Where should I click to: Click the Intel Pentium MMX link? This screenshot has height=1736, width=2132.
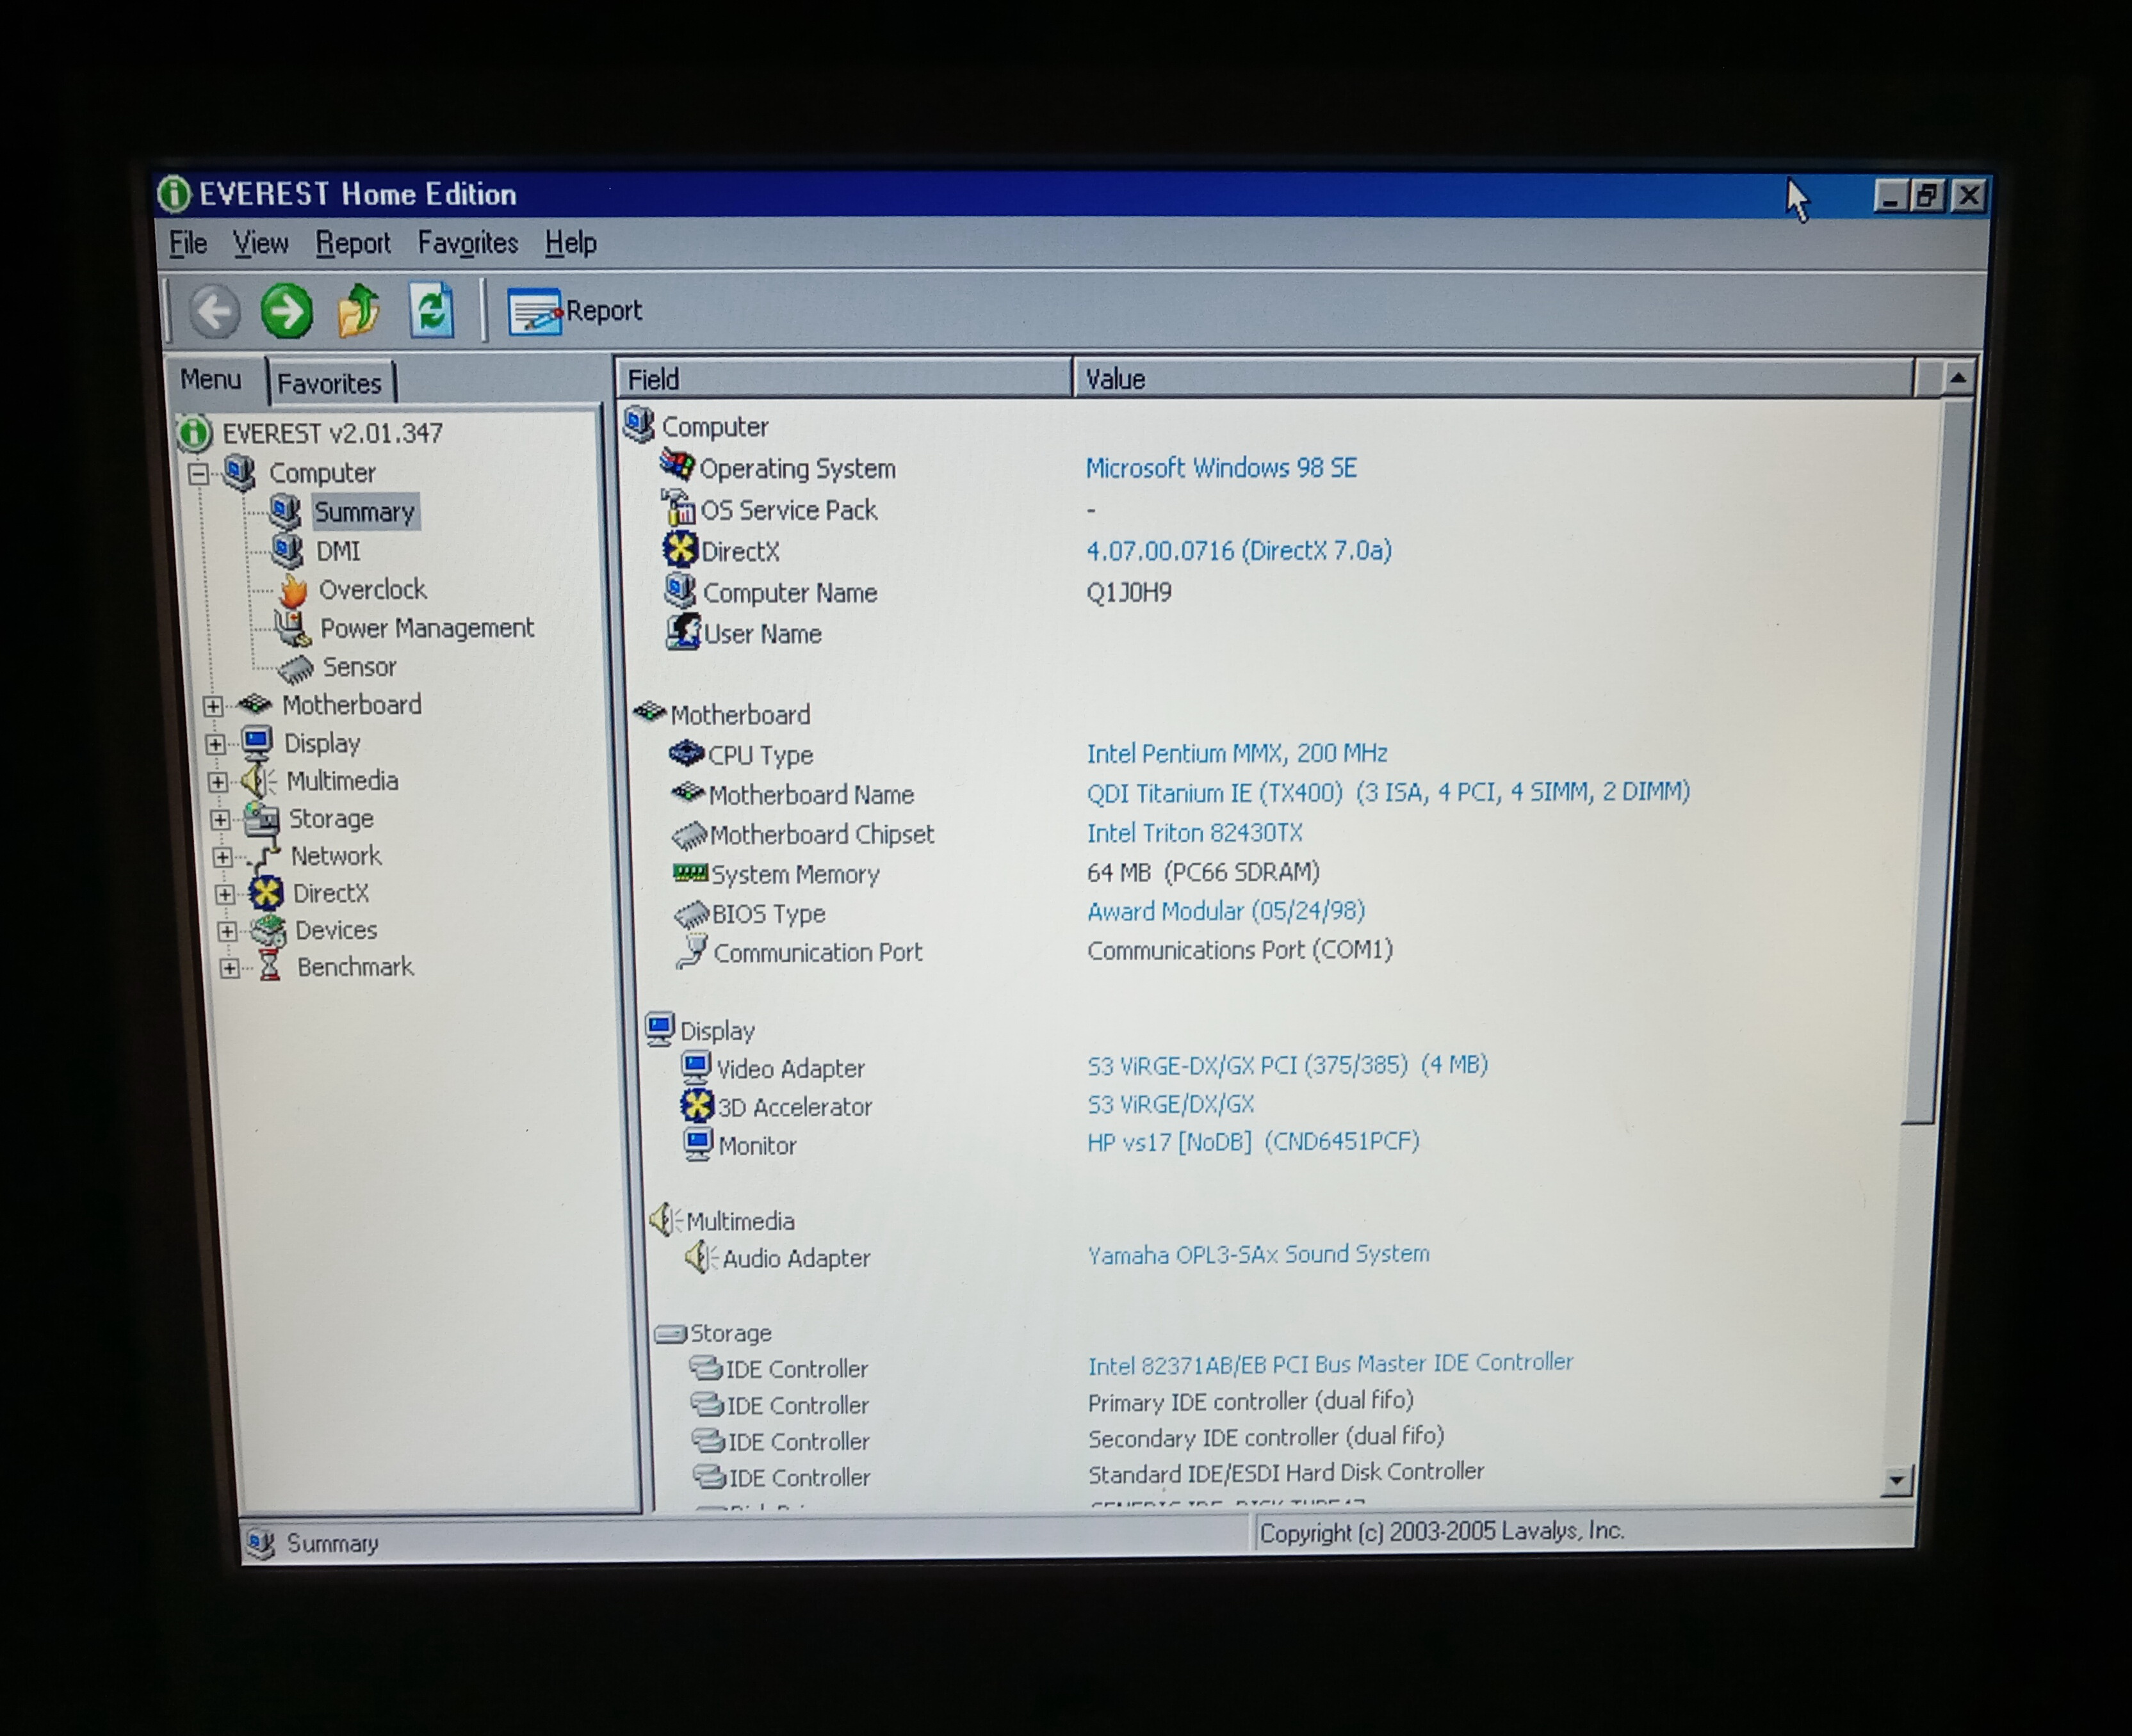pos(1237,753)
